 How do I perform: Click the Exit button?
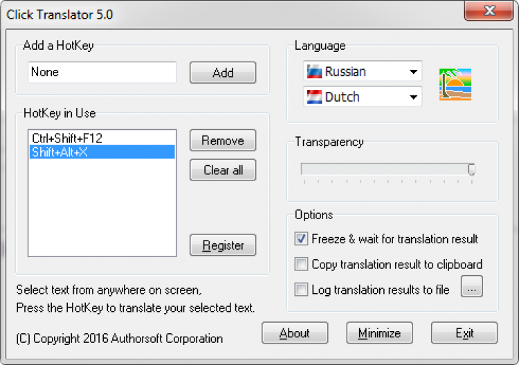click(464, 333)
